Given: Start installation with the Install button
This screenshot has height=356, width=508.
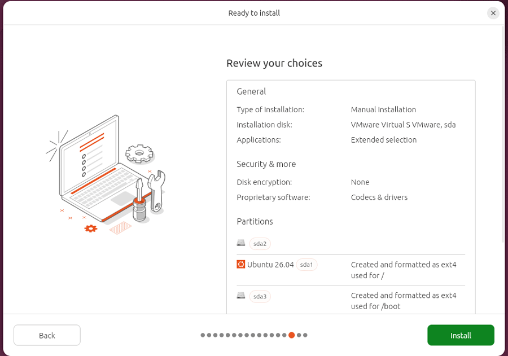Looking at the screenshot, I should coord(461,335).
